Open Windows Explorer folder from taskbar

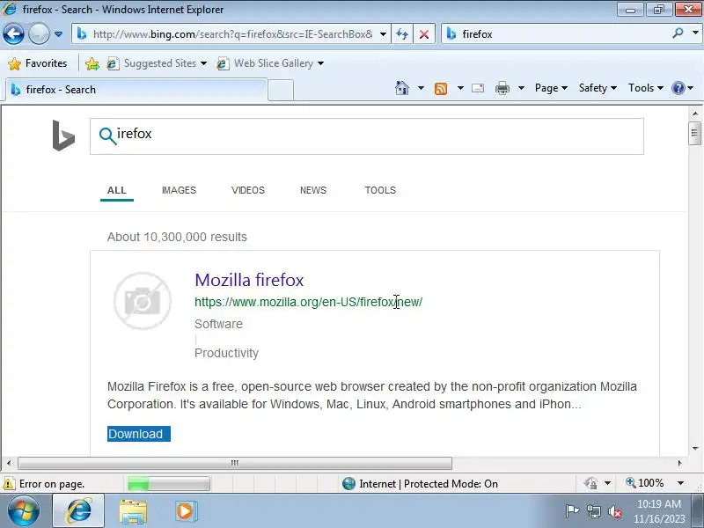point(133,511)
